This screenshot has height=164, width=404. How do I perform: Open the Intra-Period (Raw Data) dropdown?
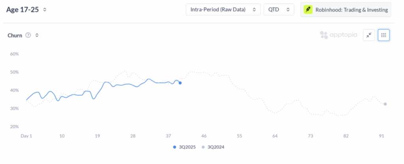[x=223, y=10]
